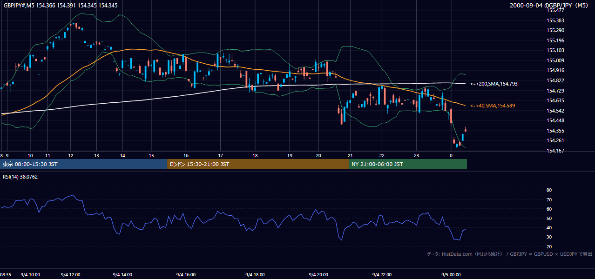Click price axis value 155.477

point(555,10)
